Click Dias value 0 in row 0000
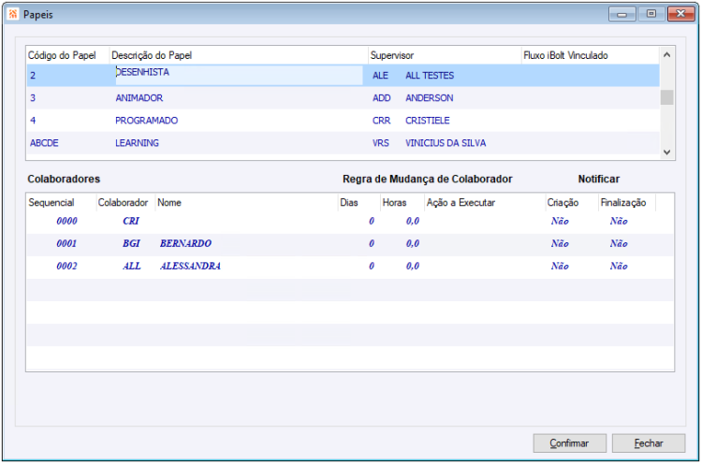The width and height of the screenshot is (702, 464). point(372,221)
